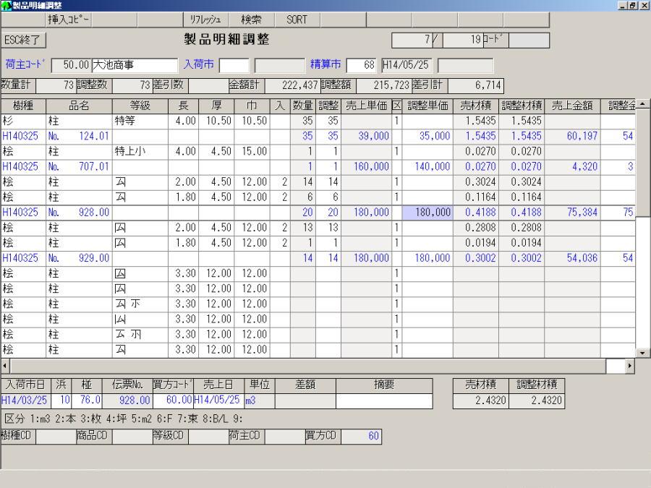Click the 摘要 remarks input field

[x=384, y=401]
